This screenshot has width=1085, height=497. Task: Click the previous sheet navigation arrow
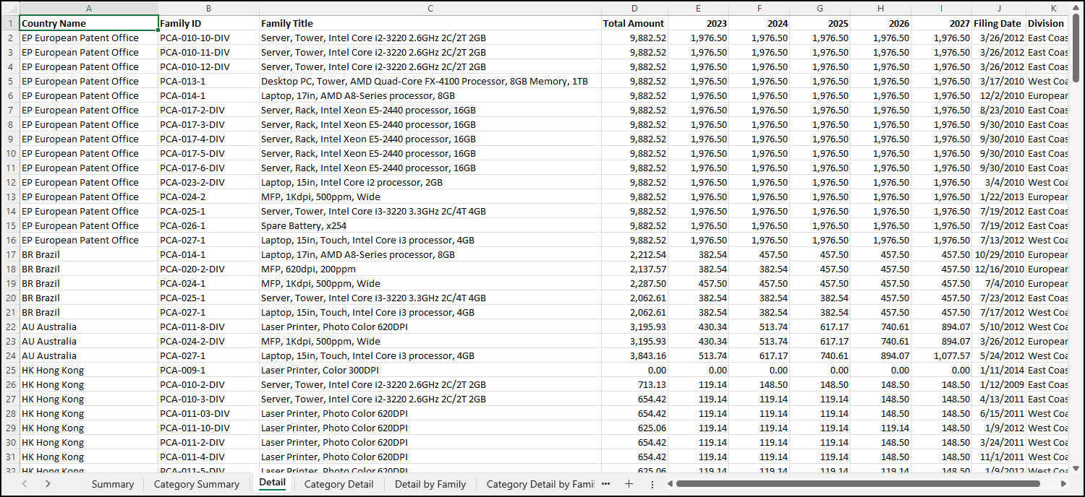click(x=25, y=484)
